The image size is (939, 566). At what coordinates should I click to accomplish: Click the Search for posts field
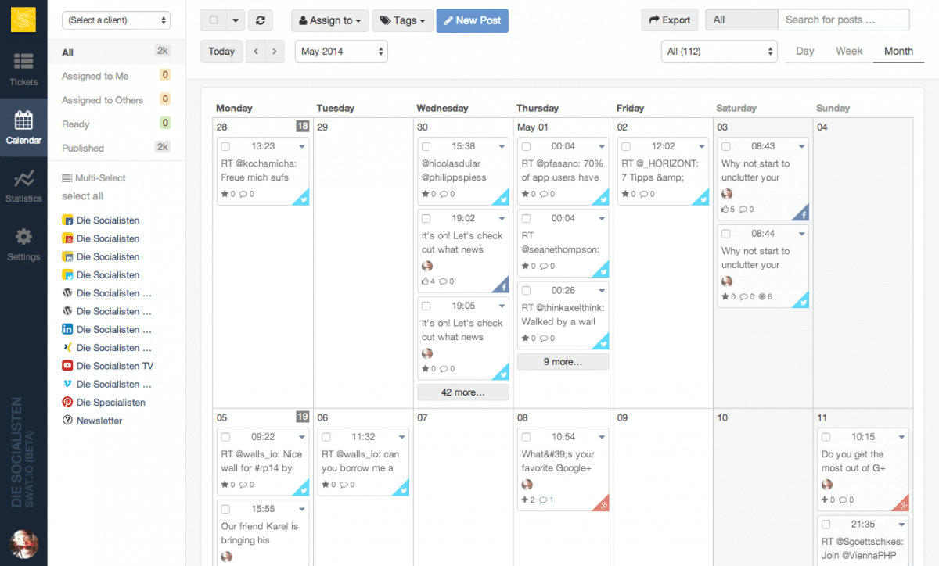(844, 20)
